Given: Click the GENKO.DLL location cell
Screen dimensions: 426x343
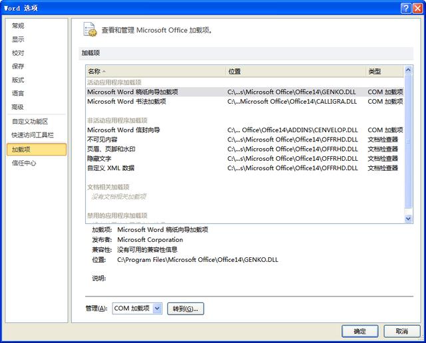Looking at the screenshot, I should pos(292,92).
